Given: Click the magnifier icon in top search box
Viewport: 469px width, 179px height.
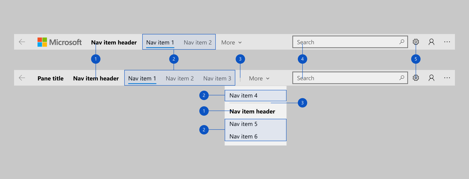Looking at the screenshot, I should (402, 42).
